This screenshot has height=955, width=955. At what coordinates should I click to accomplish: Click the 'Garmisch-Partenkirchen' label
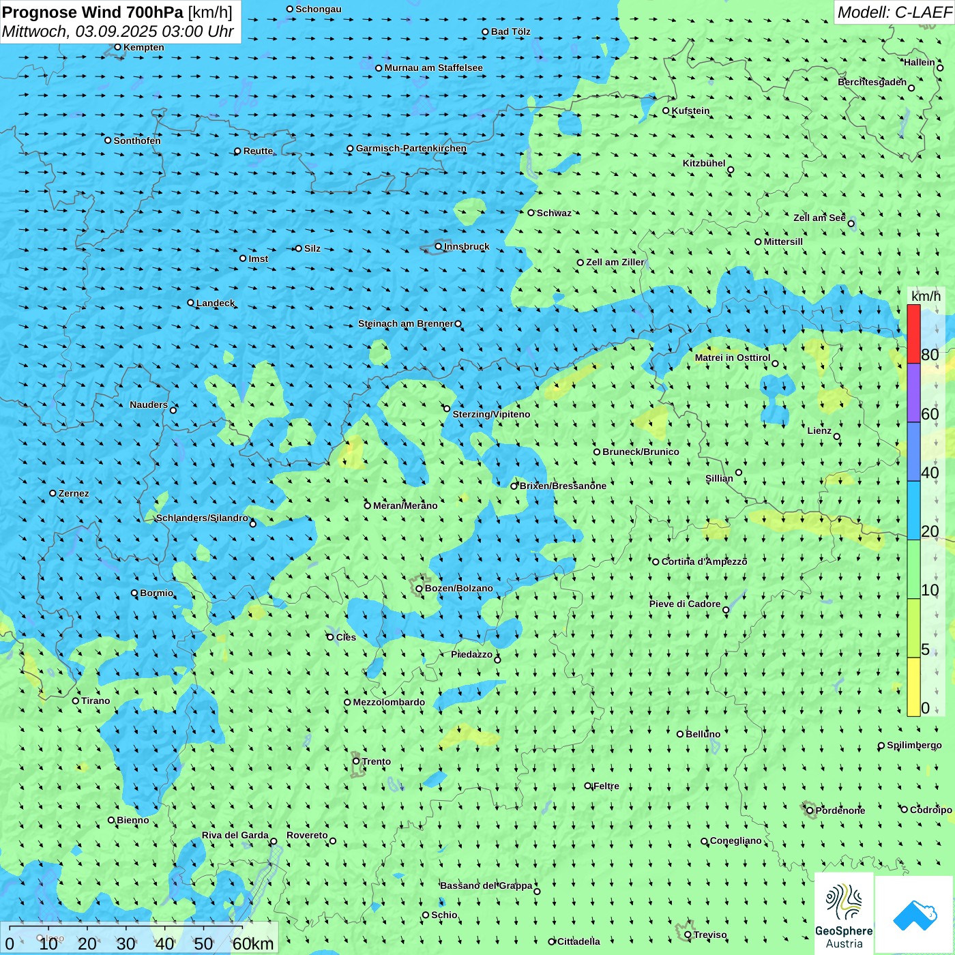coord(411,148)
